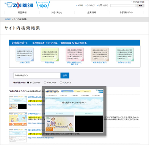This screenshot has width=149, height=145.
Task: Open the 取扱説明書 link
Action: (x=50, y=62)
